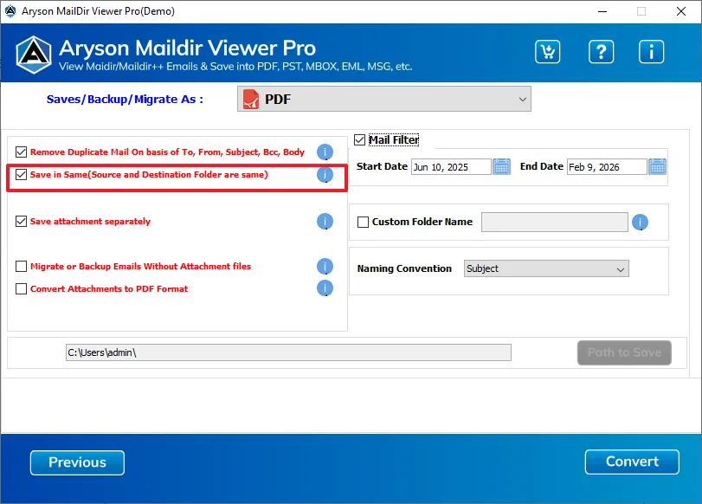Open the about info icon in header

point(651,52)
